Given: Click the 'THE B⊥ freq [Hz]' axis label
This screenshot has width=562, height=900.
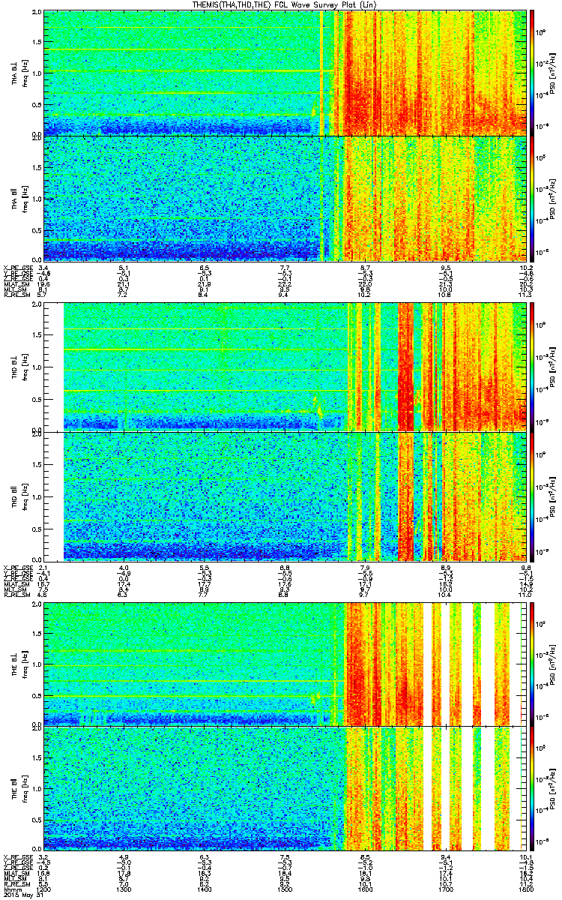Looking at the screenshot, I should click(x=19, y=664).
